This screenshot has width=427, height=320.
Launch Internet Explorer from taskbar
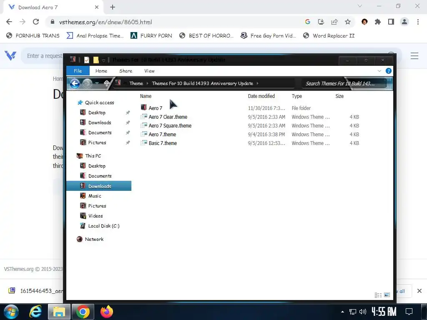click(x=35, y=312)
